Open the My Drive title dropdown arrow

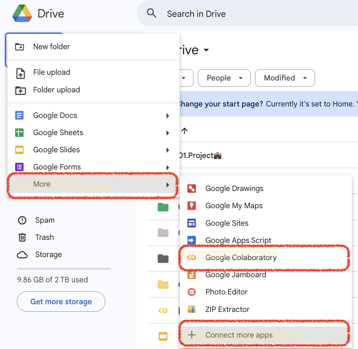[206, 50]
